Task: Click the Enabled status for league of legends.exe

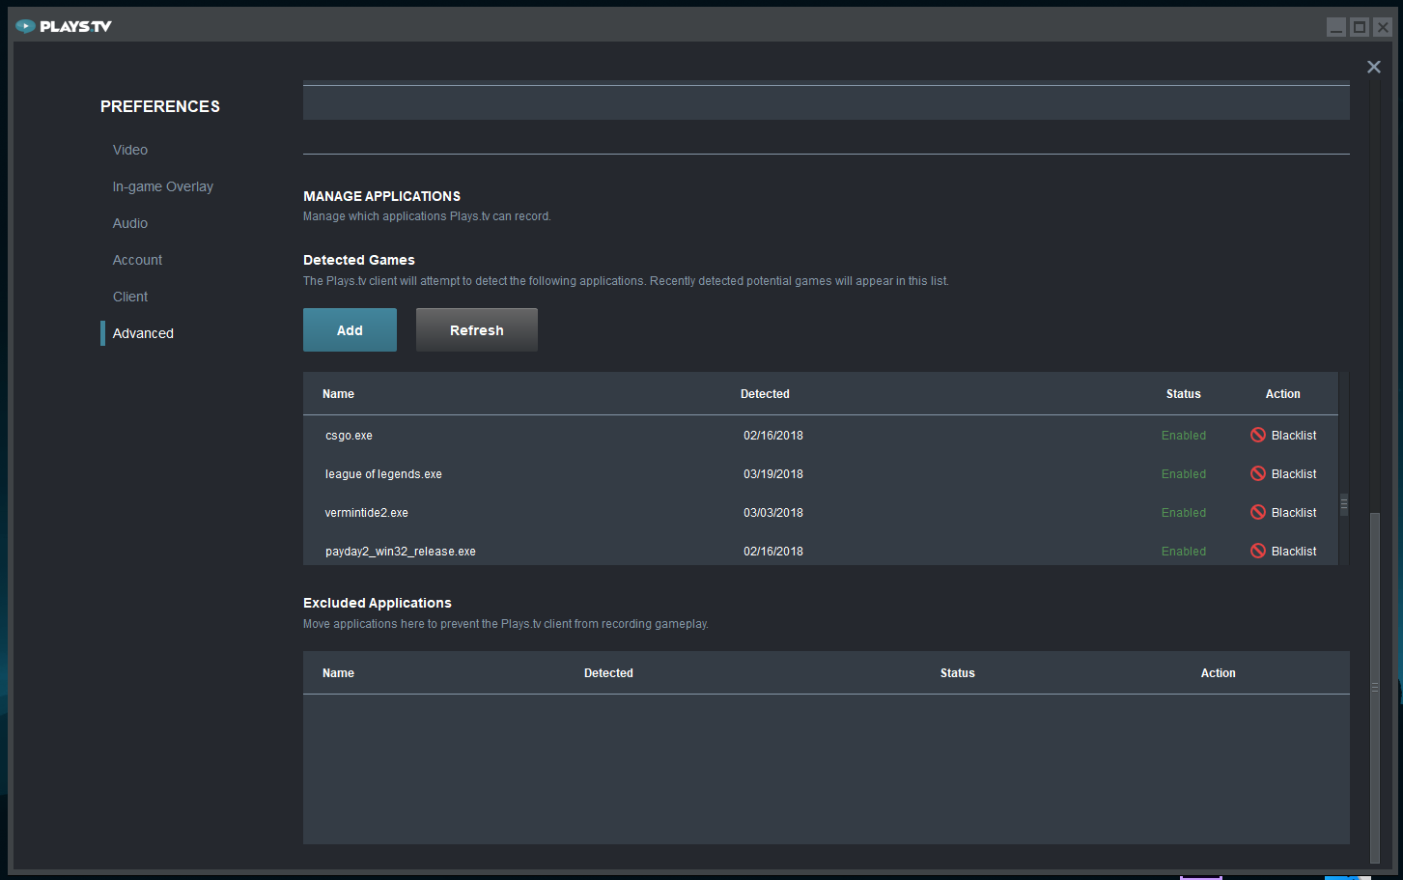Action: click(1184, 474)
